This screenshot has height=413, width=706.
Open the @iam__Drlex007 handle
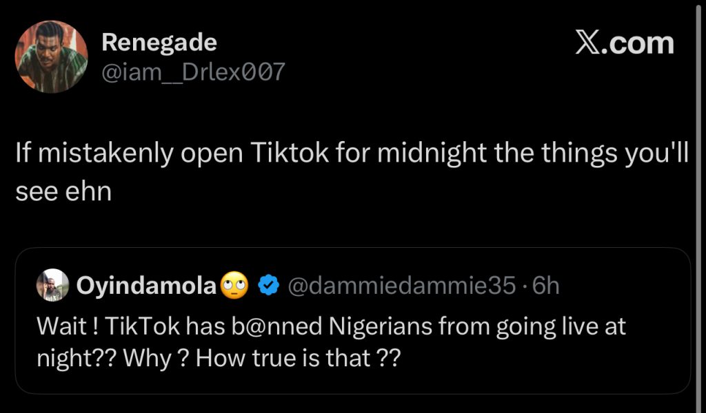[x=192, y=71]
